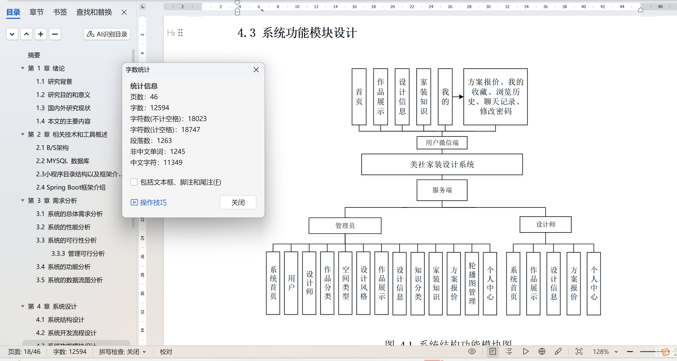677x361 pixels.
Task: Collapse 第 3 章 需求分析 tree node
Action: coord(23,200)
